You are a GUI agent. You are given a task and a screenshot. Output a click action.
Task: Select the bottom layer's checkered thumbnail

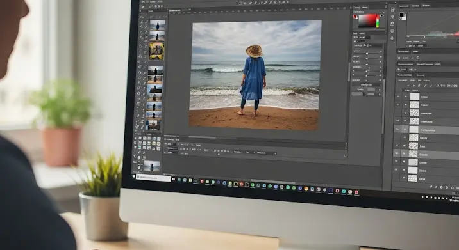[412, 178]
